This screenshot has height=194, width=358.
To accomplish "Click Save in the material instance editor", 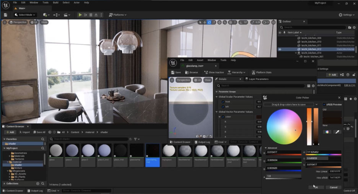I will [x=176, y=72].
